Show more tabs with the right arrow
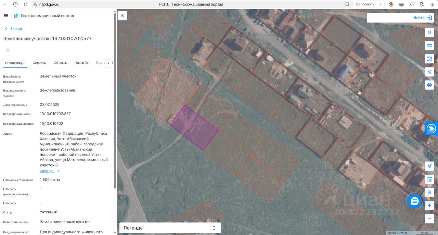This screenshot has width=438, height=235. 108,63
